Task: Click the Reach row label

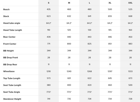Action: pos(6,10)
